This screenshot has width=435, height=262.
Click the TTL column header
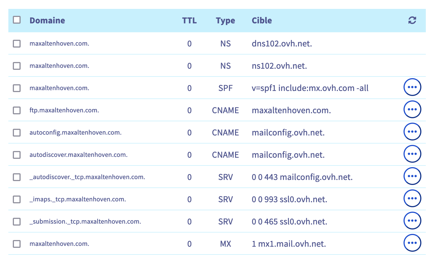tap(189, 21)
